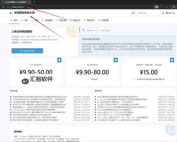Click the person icon for 我的
The height and width of the screenshot is (142, 177).
tap(33, 20)
